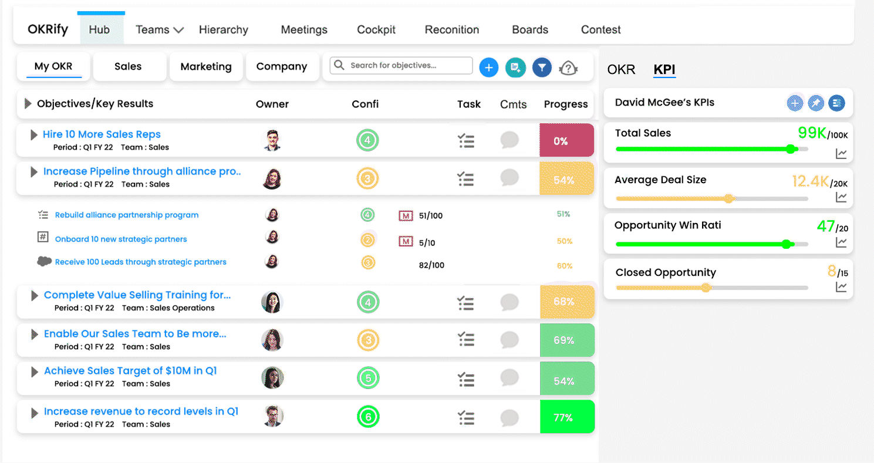This screenshot has width=874, height=463.
Task: Click the teal notes icon beside search
Action: (515, 68)
